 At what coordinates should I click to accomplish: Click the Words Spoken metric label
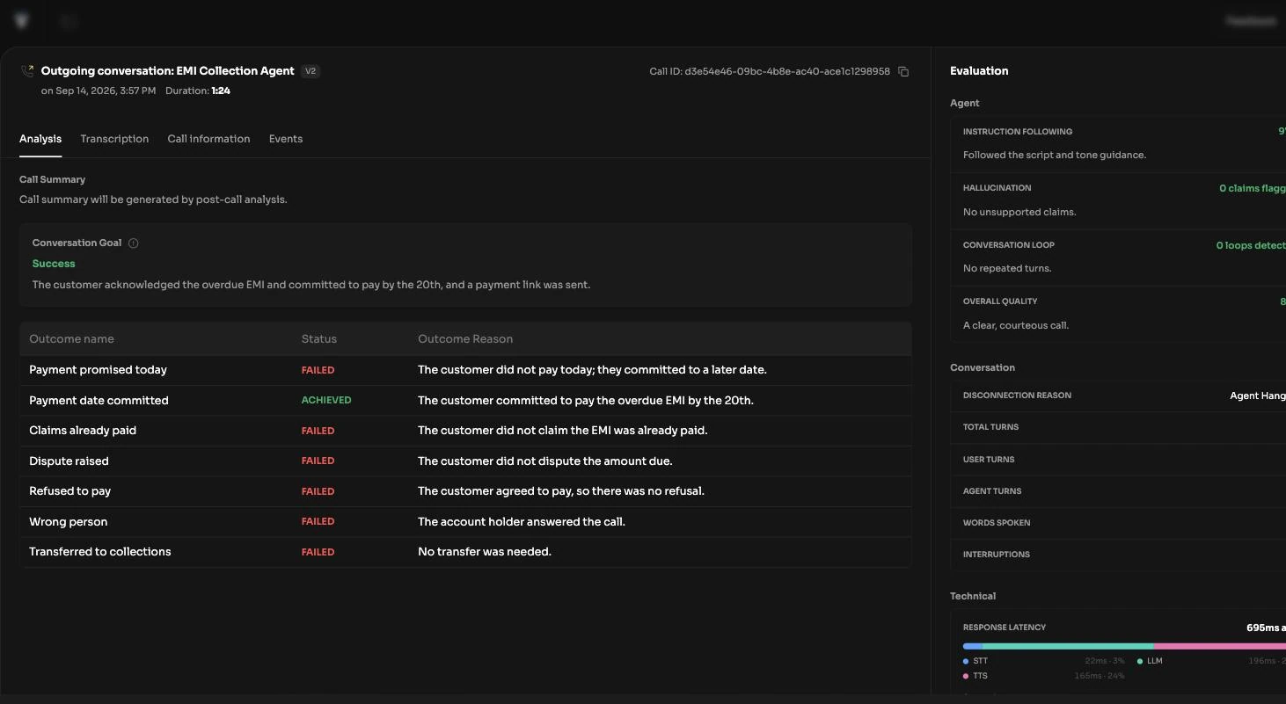click(x=997, y=523)
